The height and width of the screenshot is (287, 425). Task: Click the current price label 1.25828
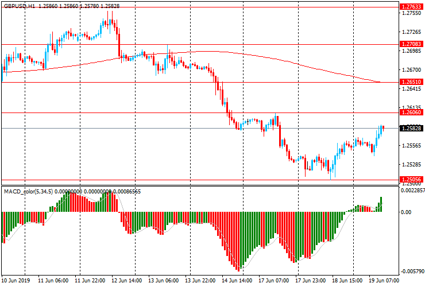click(x=411, y=128)
